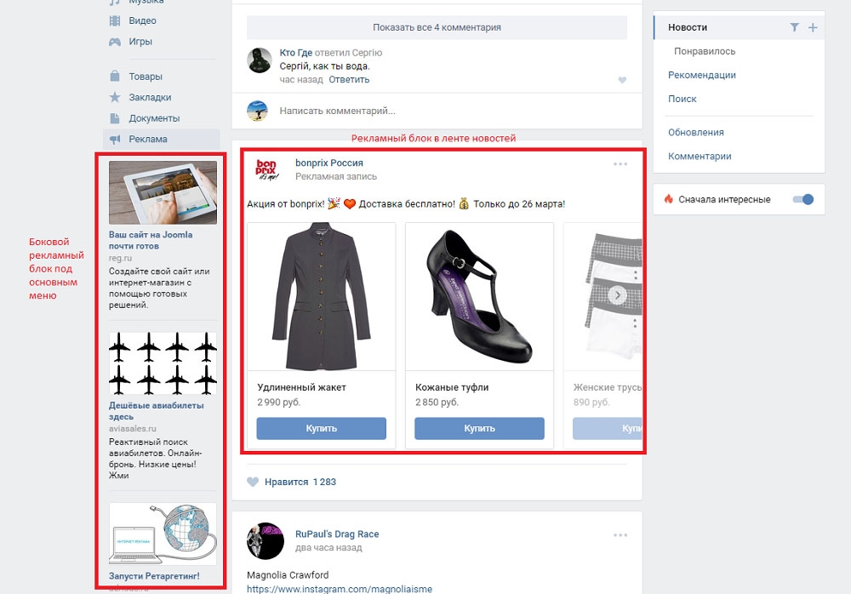Open the bonprix logo avatar

pos(266,169)
